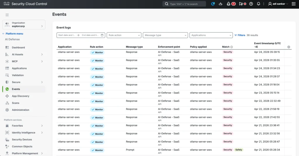299x156 pixels.
Task: Expand the AI Assets chevron
Action: (x=42, y=54)
